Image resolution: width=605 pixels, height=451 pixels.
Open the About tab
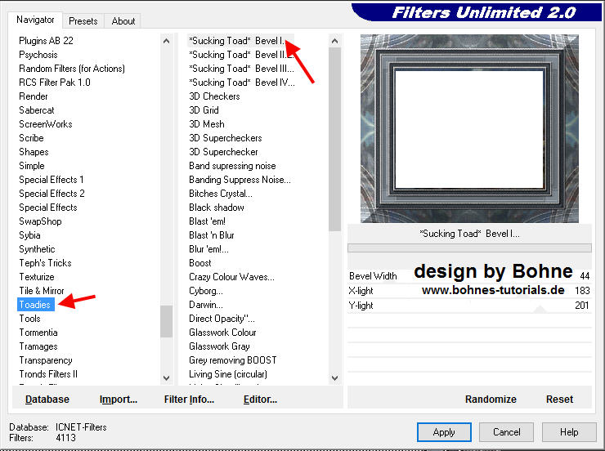click(x=123, y=21)
